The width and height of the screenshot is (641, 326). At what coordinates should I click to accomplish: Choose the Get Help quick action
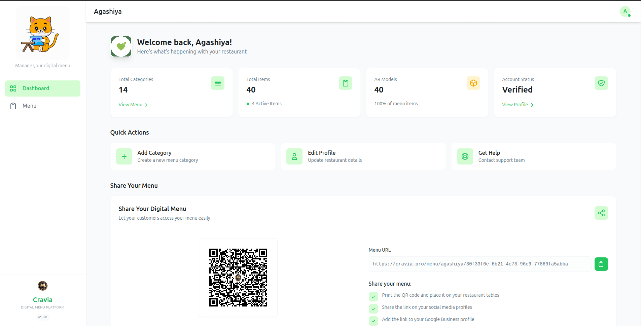point(534,156)
